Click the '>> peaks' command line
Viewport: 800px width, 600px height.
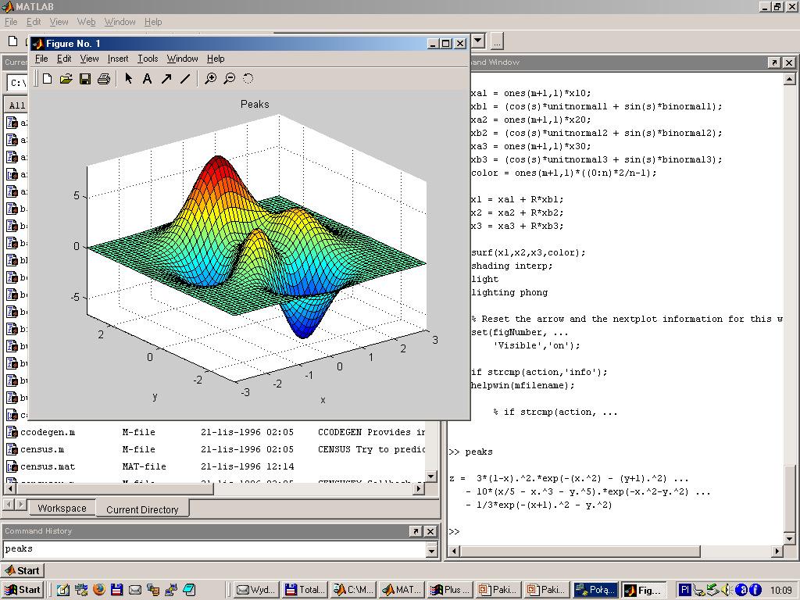471,452
